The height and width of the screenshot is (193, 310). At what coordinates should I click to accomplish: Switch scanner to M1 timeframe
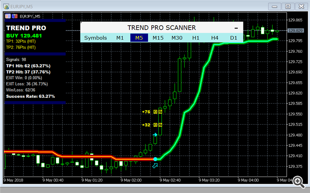coord(120,38)
